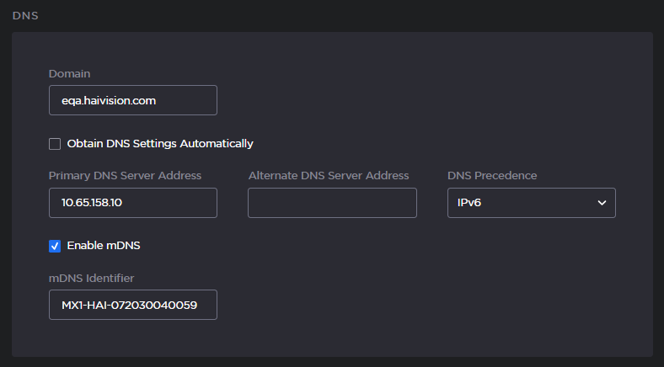664x367 pixels.
Task: Click on the MX1-HAI-072030040059 identifier text
Action: pyautogui.click(x=129, y=305)
